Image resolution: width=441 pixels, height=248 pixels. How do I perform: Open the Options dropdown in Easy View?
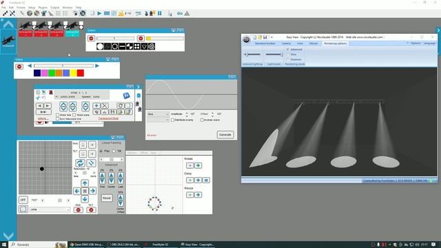416,43
